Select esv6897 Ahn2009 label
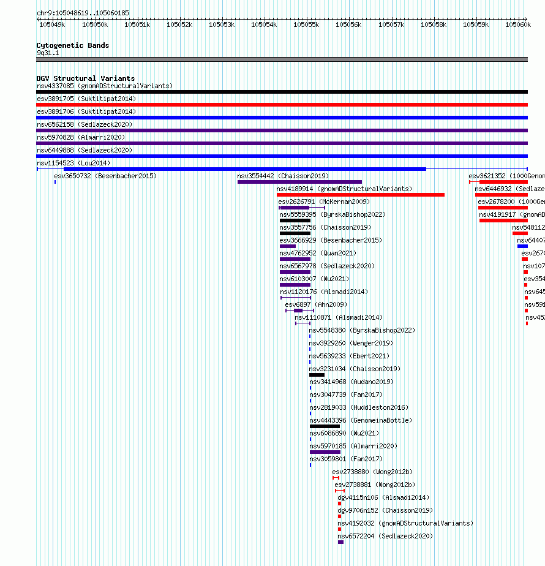This screenshot has height=566, width=545. pos(316,304)
